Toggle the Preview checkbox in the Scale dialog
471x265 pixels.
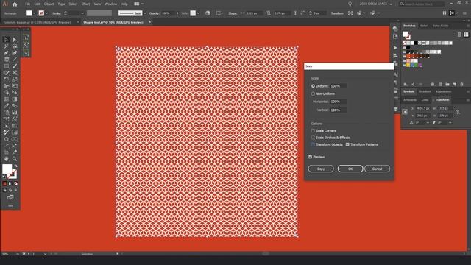click(311, 157)
